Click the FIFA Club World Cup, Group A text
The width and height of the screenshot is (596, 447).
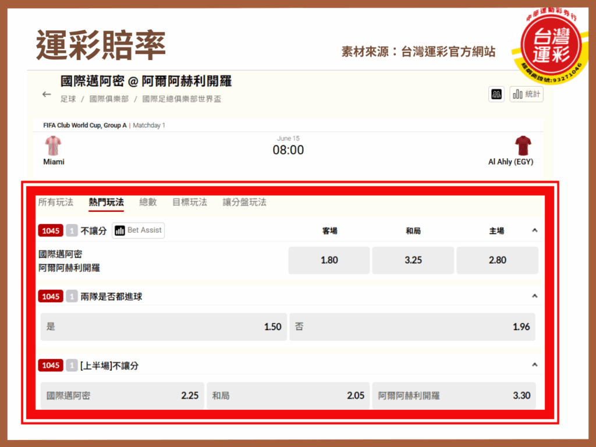pos(85,126)
